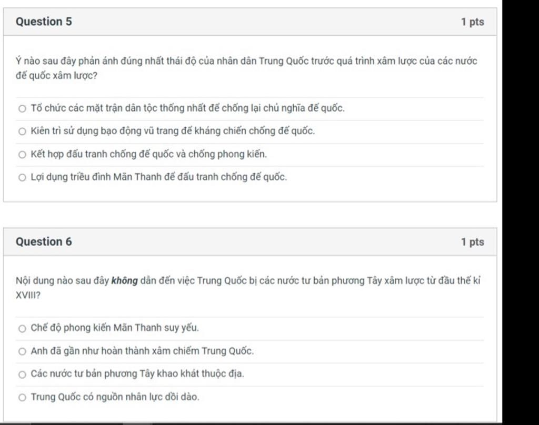This screenshot has width=539, height=425.
Task: Choose radio 'Kiên trì sử dụng bạo động vũ trang'
Action: tap(22, 131)
